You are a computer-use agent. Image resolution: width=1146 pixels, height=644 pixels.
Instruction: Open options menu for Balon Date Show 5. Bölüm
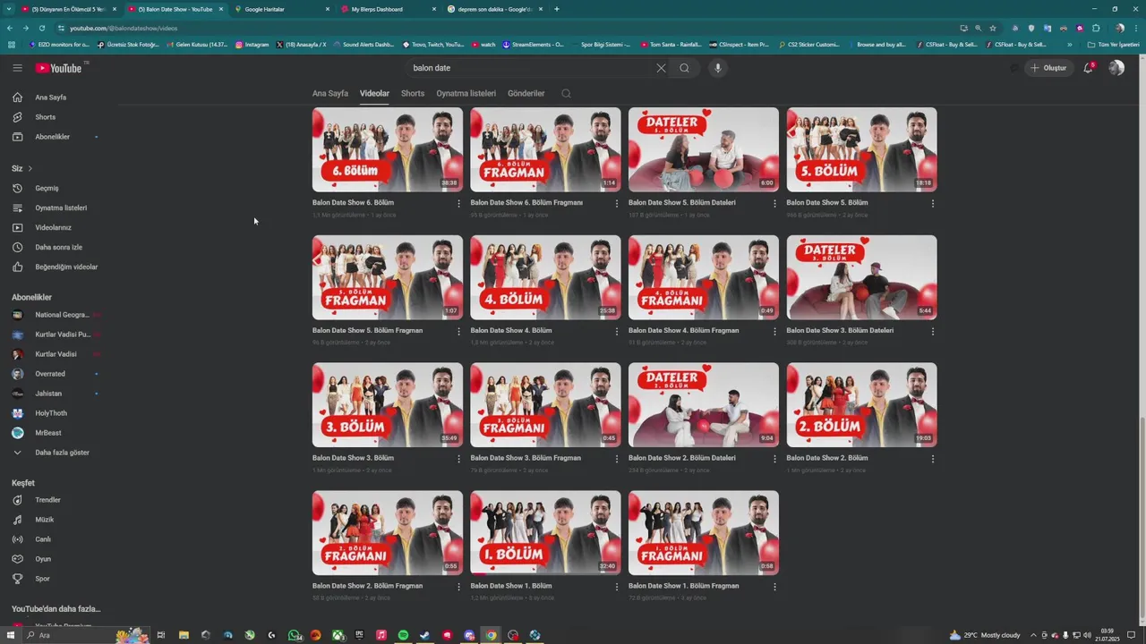(933, 204)
